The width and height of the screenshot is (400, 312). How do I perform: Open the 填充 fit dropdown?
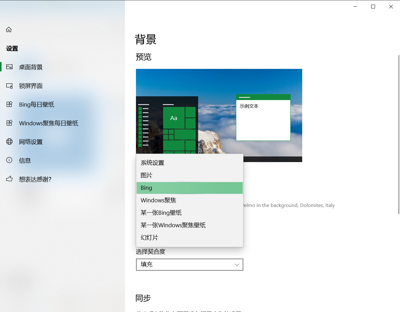point(190,265)
